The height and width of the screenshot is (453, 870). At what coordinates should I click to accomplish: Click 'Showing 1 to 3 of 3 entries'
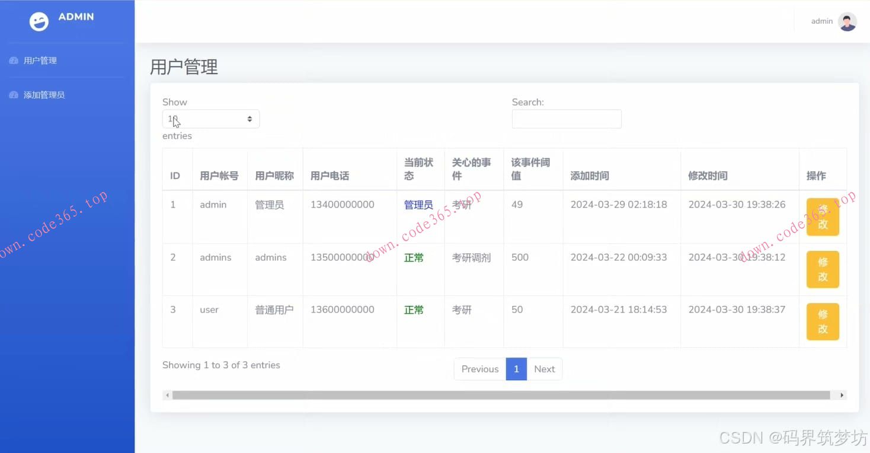pyautogui.click(x=221, y=365)
